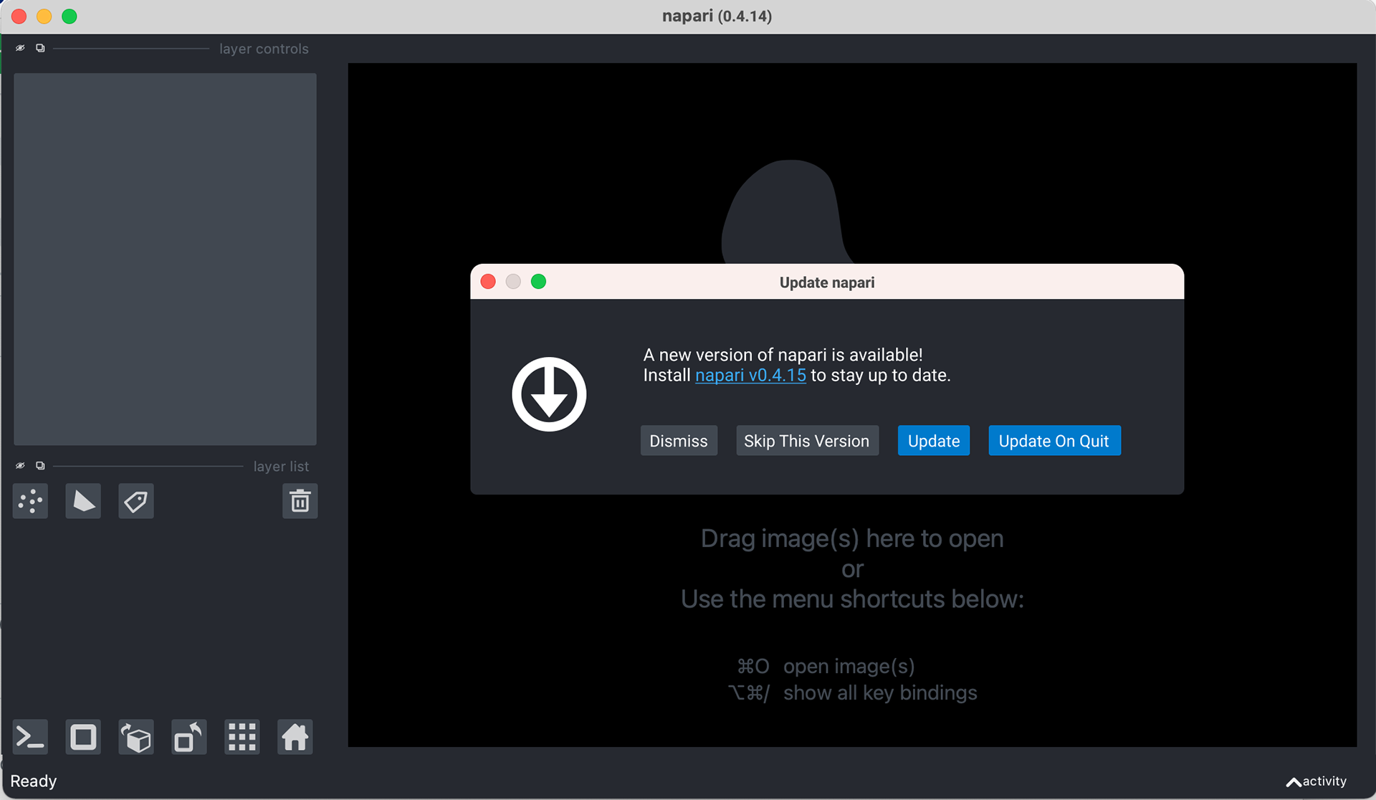The width and height of the screenshot is (1376, 800).
Task: Open the napari v0.4.15 link
Action: pyautogui.click(x=750, y=376)
